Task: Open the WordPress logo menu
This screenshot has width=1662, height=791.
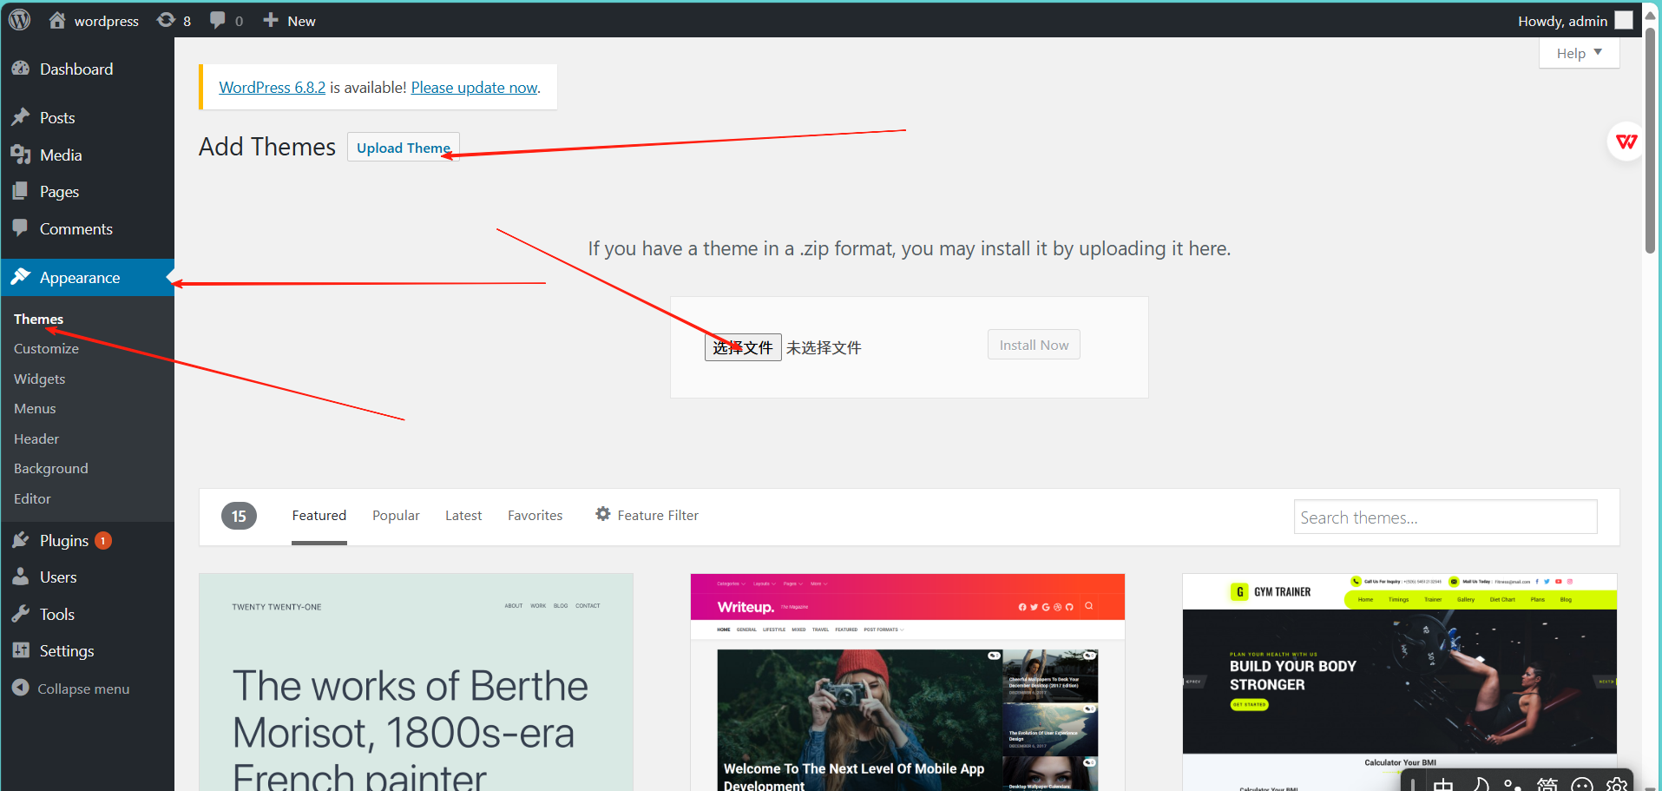Action: [x=19, y=20]
